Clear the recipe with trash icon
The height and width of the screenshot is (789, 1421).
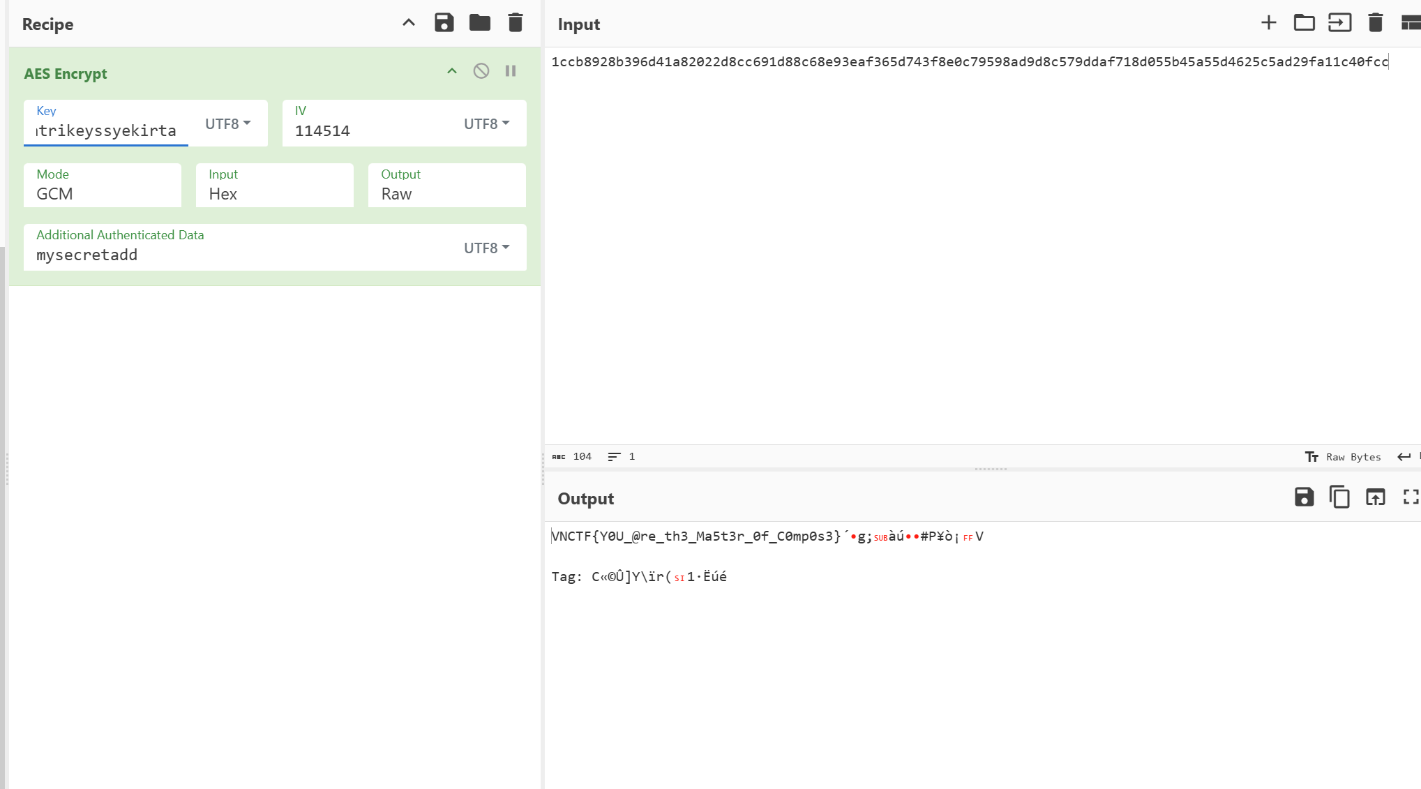point(515,23)
